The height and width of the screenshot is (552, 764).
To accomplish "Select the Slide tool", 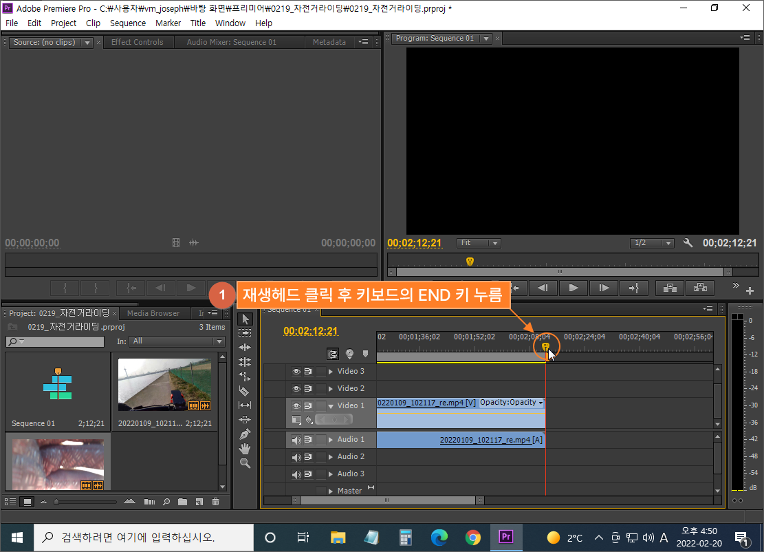I will click(x=245, y=419).
